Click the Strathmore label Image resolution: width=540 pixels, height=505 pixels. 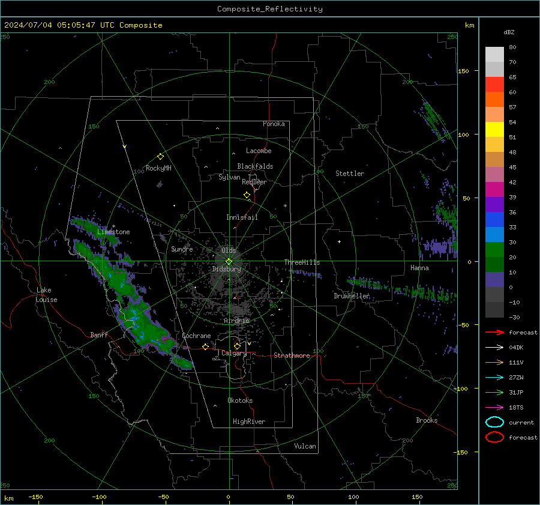click(x=292, y=355)
